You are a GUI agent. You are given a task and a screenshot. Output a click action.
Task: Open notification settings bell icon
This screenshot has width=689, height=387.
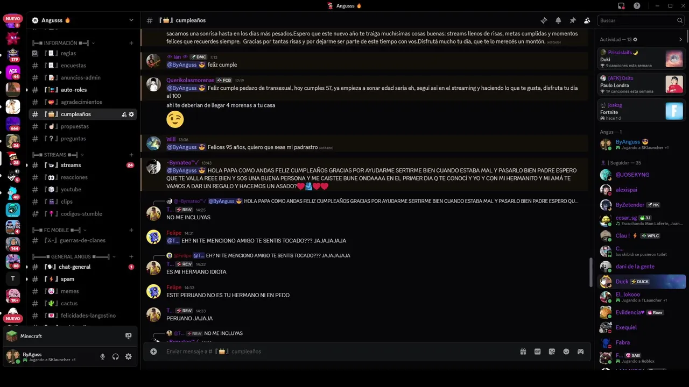(558, 20)
